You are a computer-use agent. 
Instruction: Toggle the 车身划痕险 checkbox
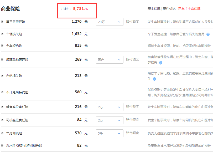[2, 133]
